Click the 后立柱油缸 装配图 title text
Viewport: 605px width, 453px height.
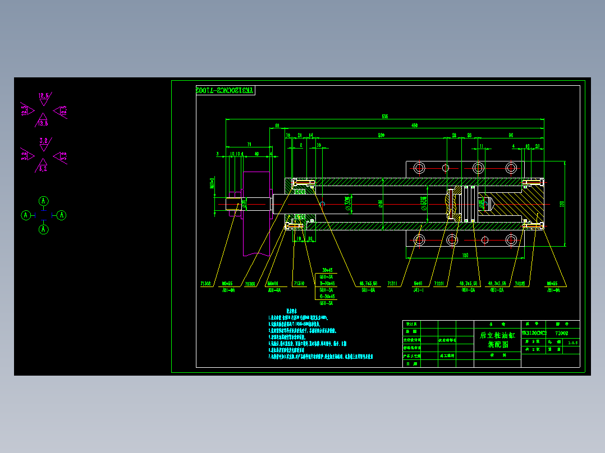point(497,340)
